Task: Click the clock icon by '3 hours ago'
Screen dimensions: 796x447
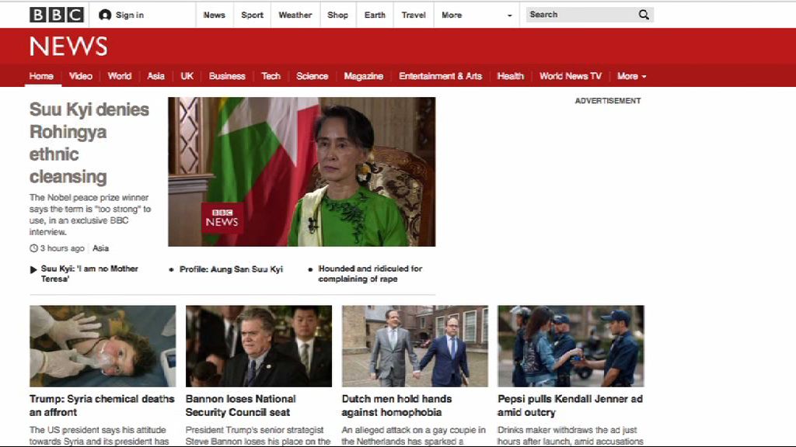Action: 33,248
